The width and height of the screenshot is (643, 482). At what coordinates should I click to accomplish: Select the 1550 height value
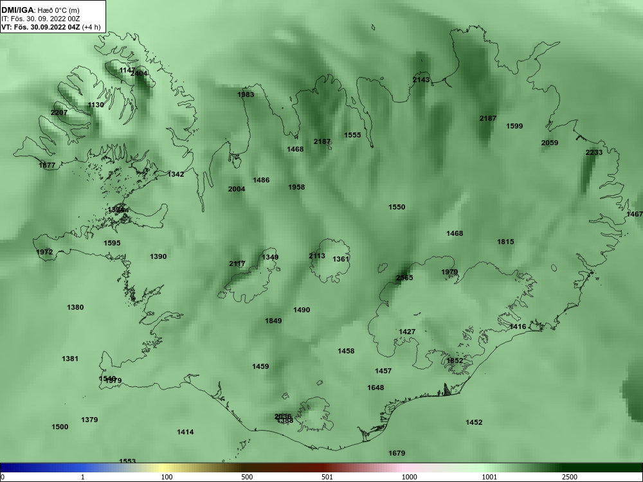pyautogui.click(x=397, y=208)
